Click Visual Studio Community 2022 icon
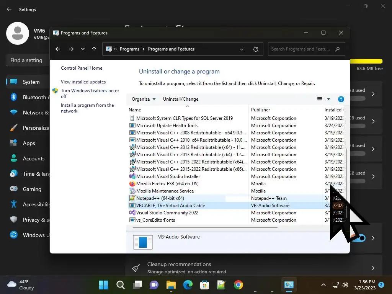The image size is (392, 294). 132,213
